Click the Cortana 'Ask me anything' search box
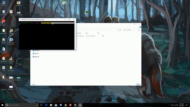The height and width of the screenshot is (107, 190). tap(22, 105)
